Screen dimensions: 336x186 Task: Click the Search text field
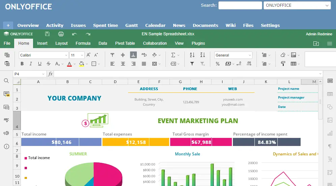[240, 5]
